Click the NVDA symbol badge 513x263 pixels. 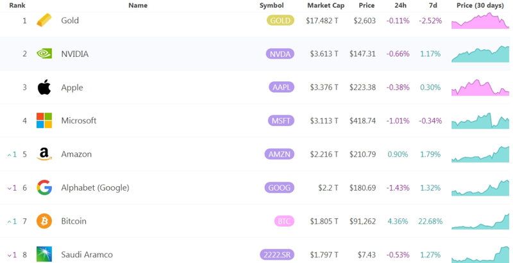[280, 54]
